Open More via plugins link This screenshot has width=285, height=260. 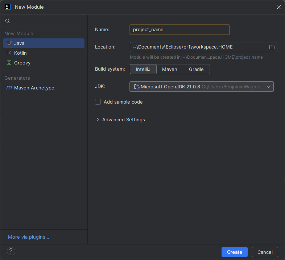[28, 237]
